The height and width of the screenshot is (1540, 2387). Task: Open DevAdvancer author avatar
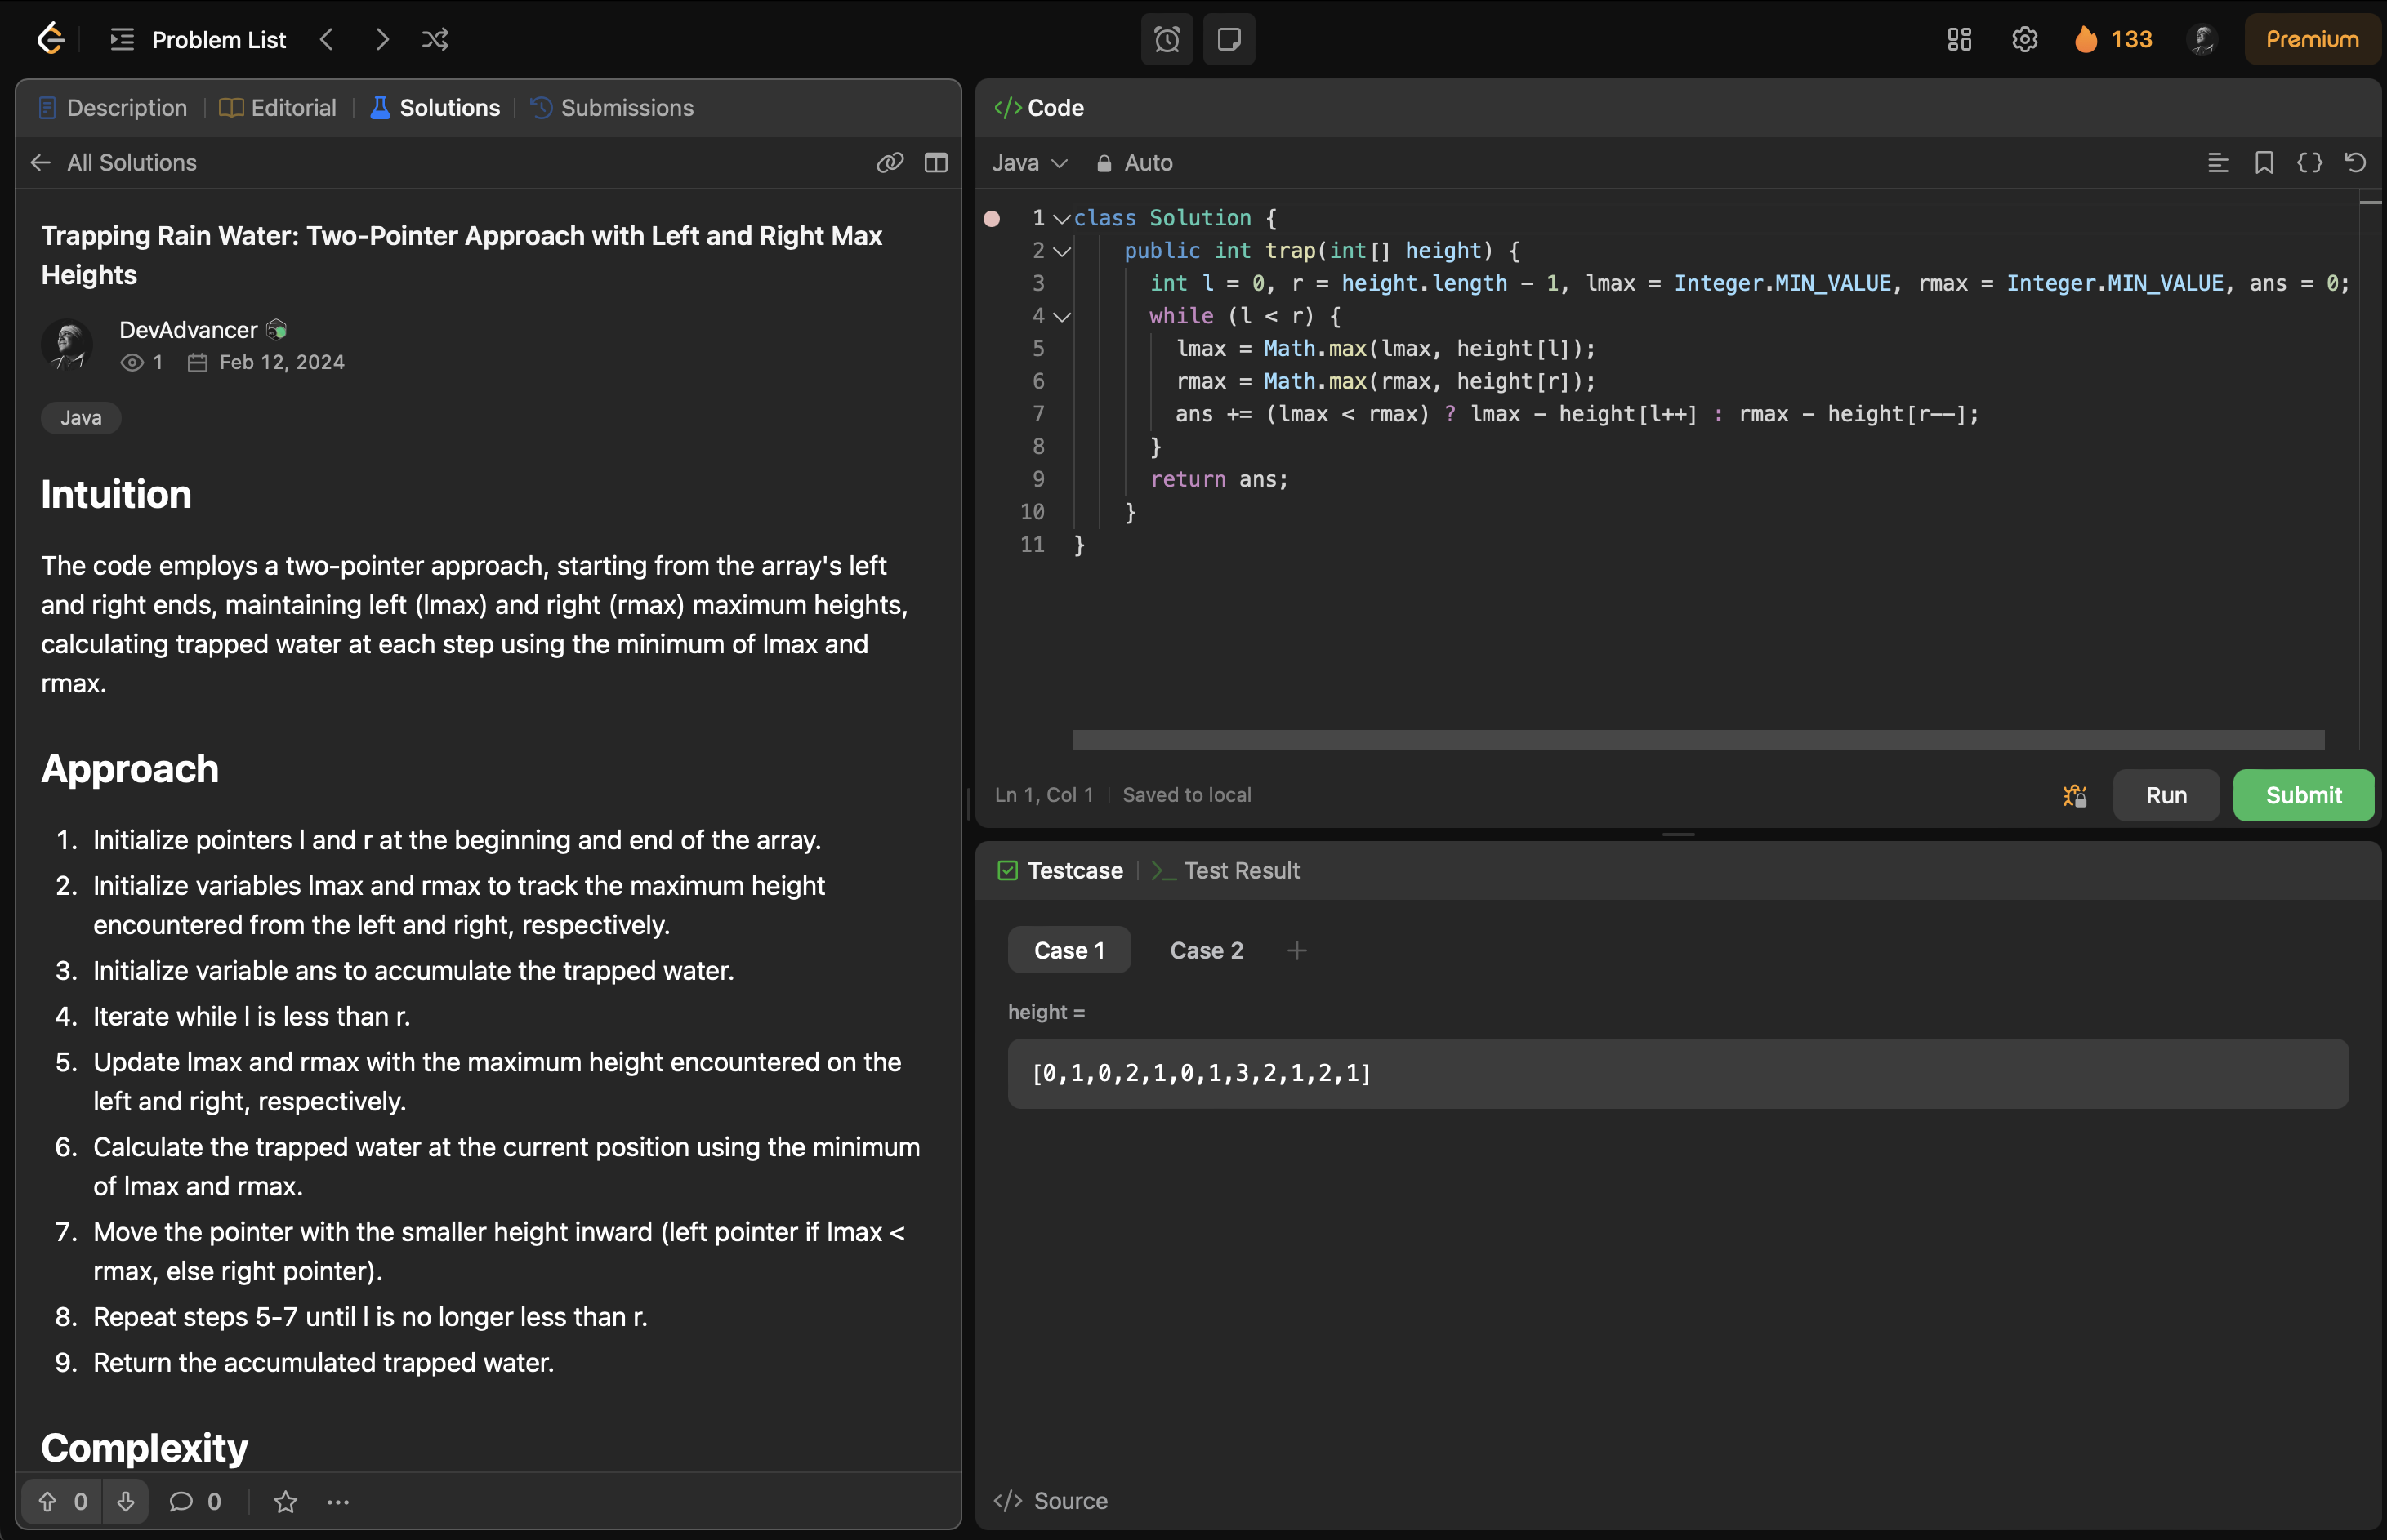pos(67,345)
